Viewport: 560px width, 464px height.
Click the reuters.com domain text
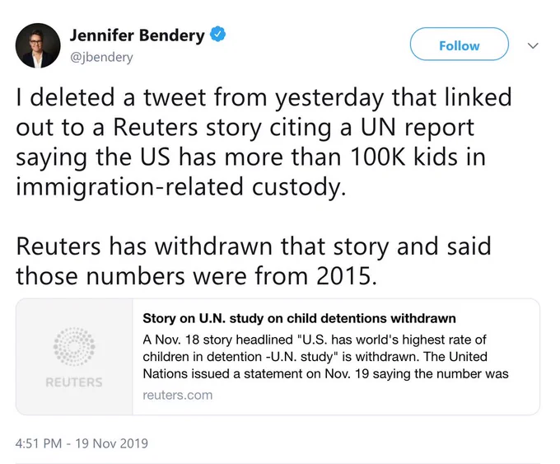coord(178,395)
